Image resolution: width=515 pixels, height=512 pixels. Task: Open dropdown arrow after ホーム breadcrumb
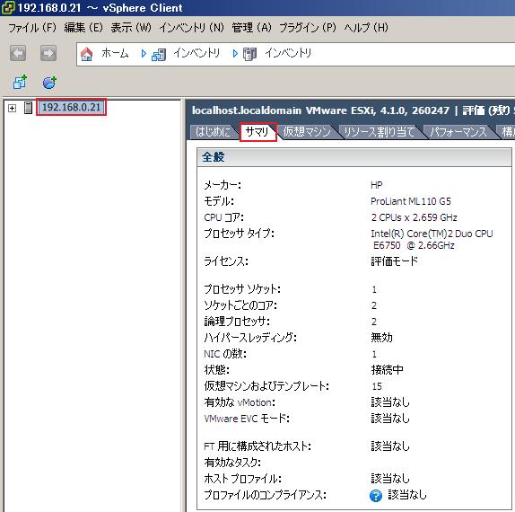144,54
